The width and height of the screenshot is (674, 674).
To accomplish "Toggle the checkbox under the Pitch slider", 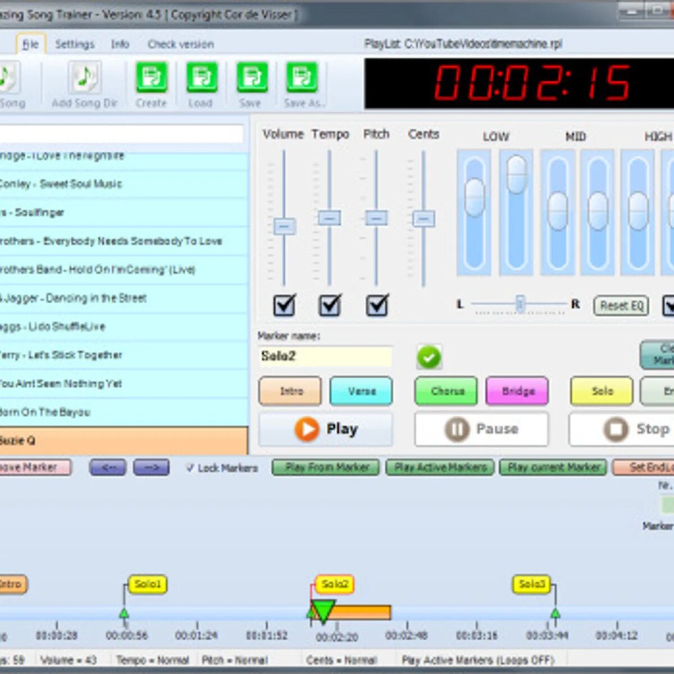I will coord(377,306).
